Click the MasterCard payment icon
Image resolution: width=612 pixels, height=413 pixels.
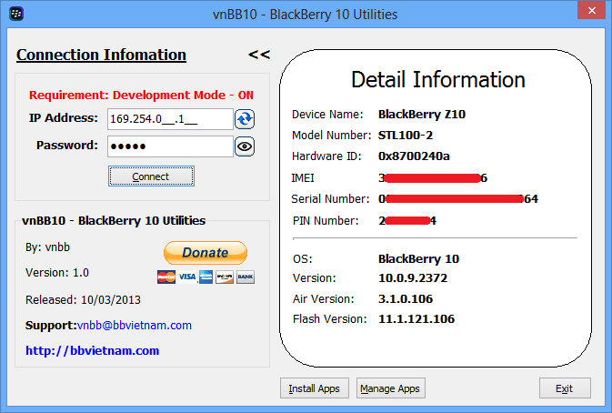pyautogui.click(x=166, y=277)
